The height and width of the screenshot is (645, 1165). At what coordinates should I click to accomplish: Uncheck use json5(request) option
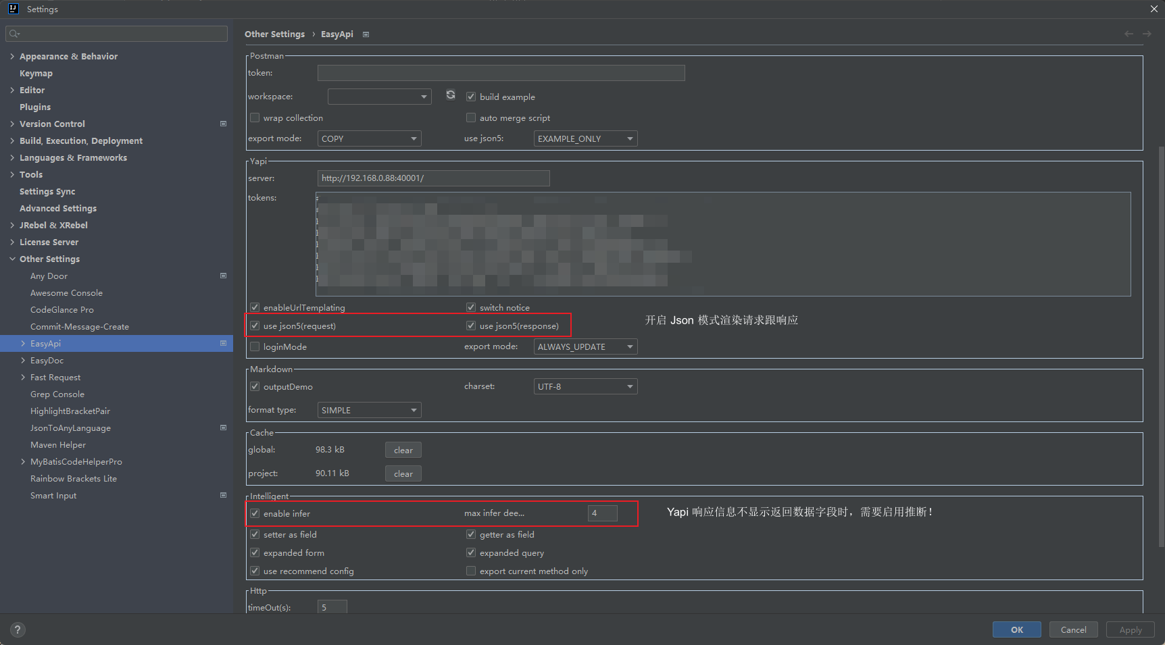[255, 326]
